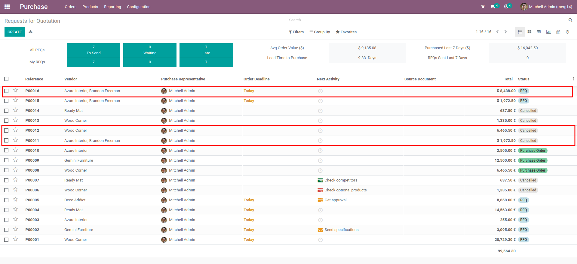Screen dimensions: 577x264
Task: Check the select-all header checkbox
Action: (x=6, y=79)
